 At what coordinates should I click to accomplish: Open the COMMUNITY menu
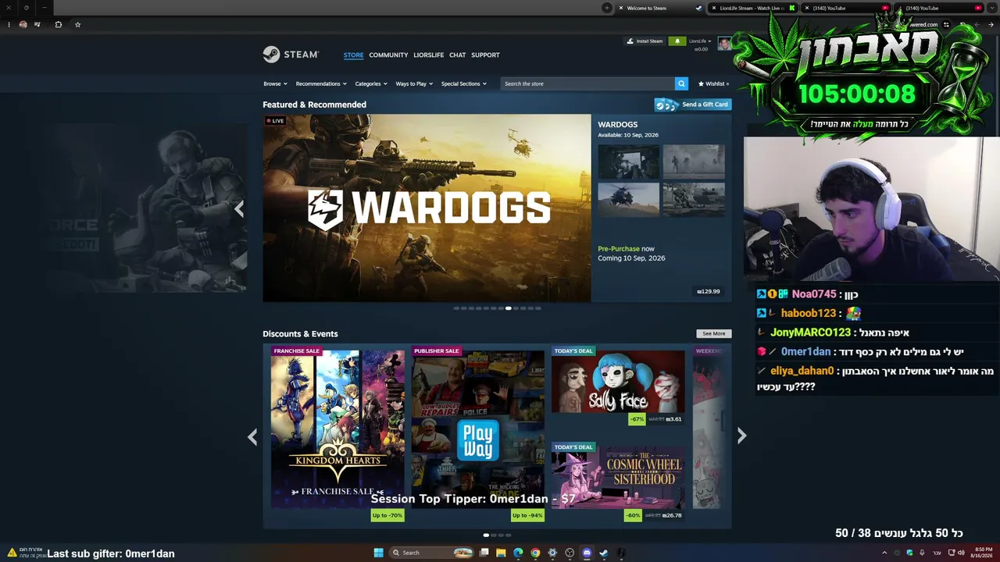388,55
